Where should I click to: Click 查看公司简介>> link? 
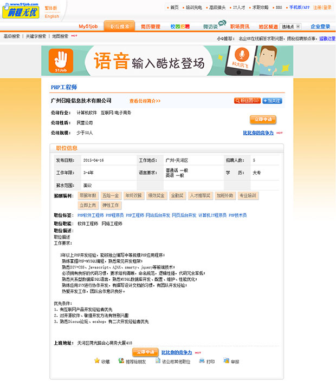[145, 101]
